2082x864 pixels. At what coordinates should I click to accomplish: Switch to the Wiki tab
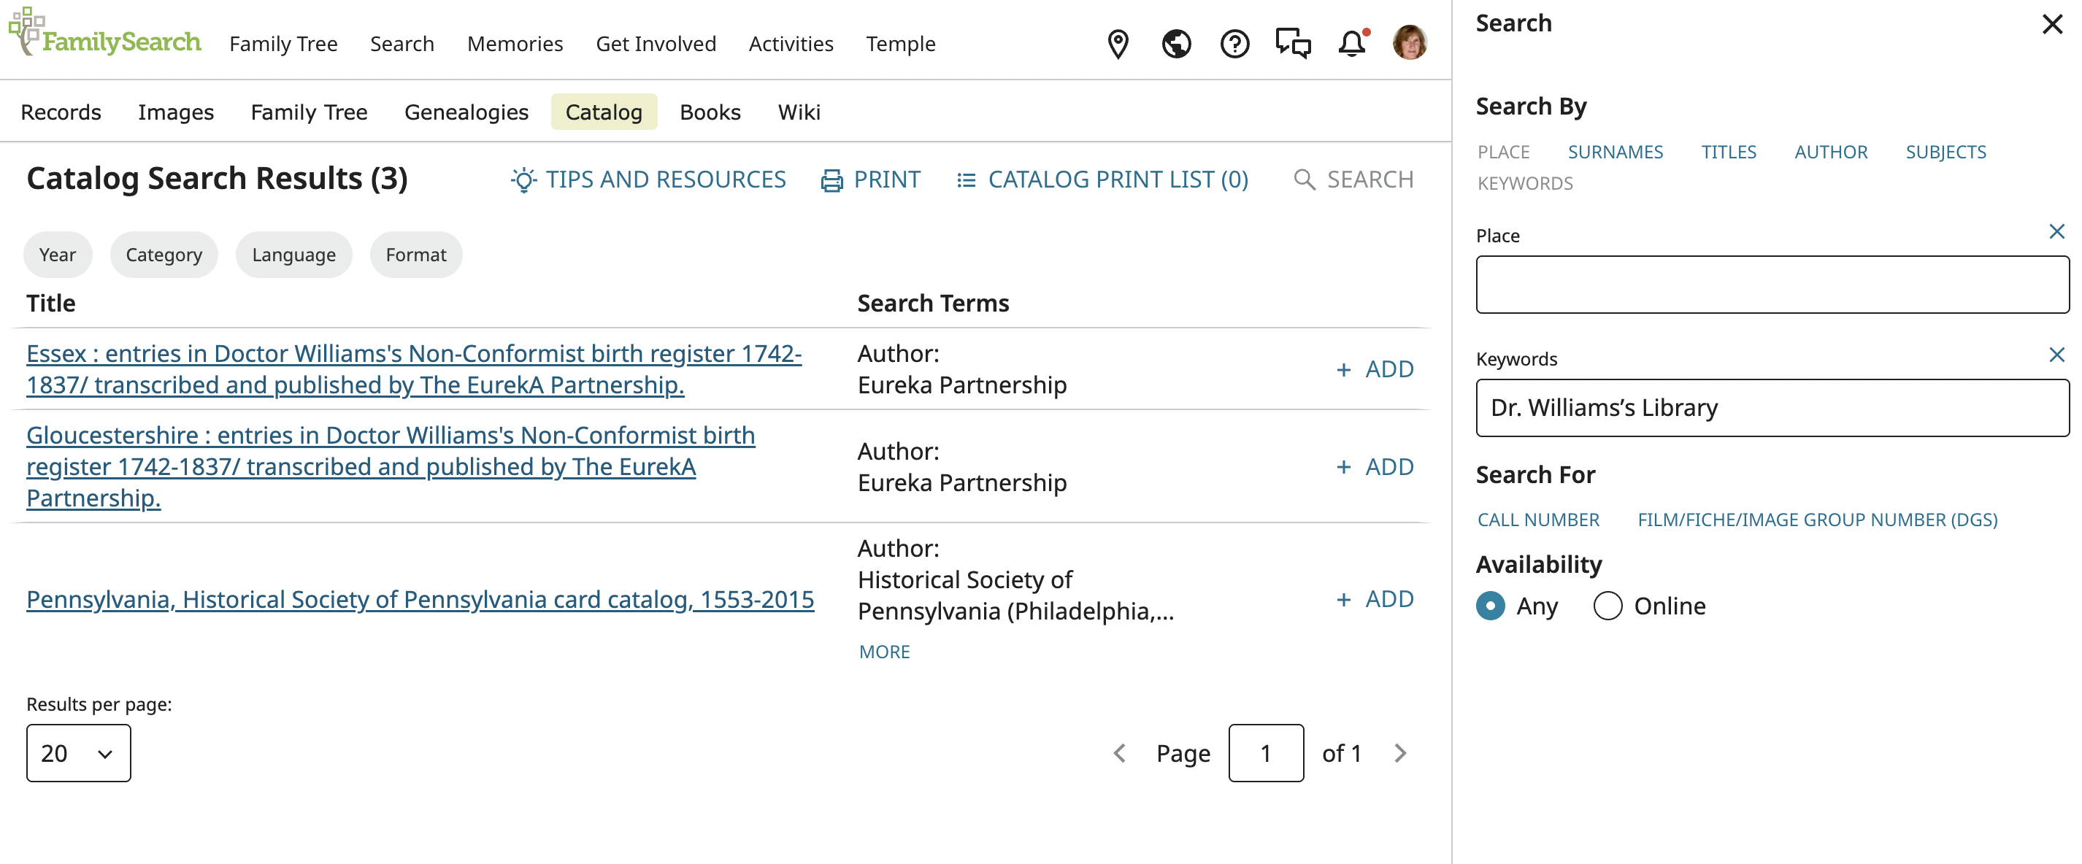(x=799, y=112)
